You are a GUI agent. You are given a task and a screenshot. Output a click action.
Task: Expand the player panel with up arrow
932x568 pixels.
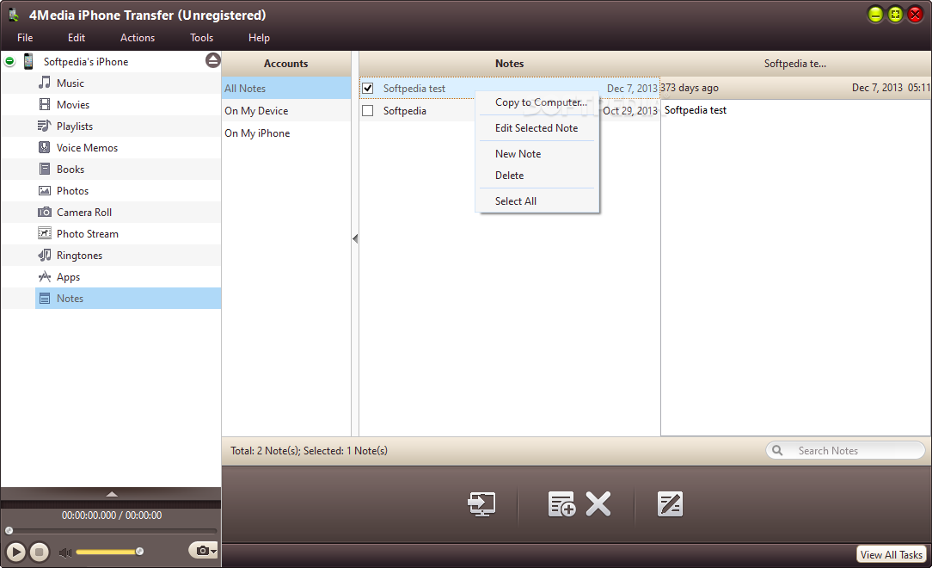pyautogui.click(x=112, y=494)
